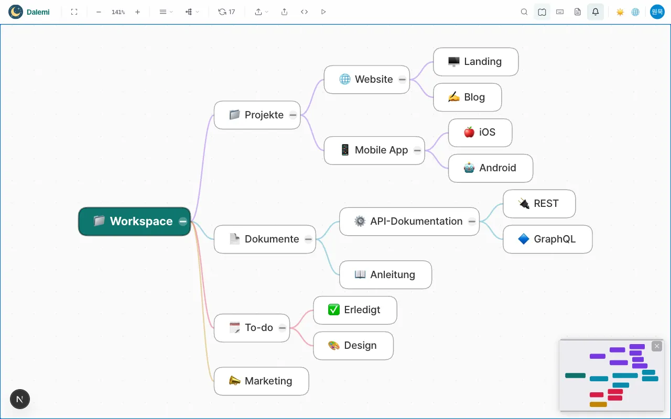
Task: Toggle the minimap icon in the toolbar
Action: [x=542, y=12]
